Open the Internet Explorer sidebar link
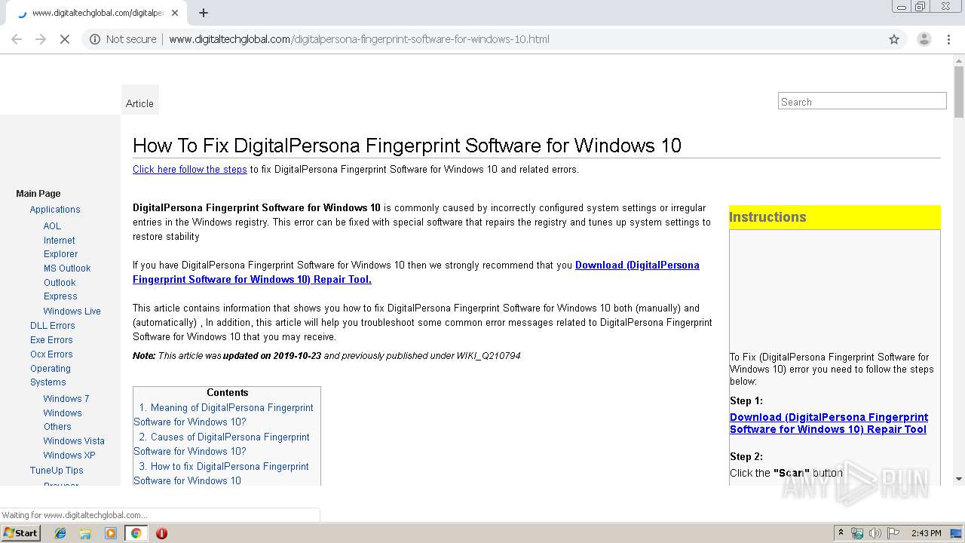965x543 pixels. [60, 247]
